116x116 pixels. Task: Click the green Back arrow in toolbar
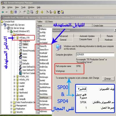(3, 12)
